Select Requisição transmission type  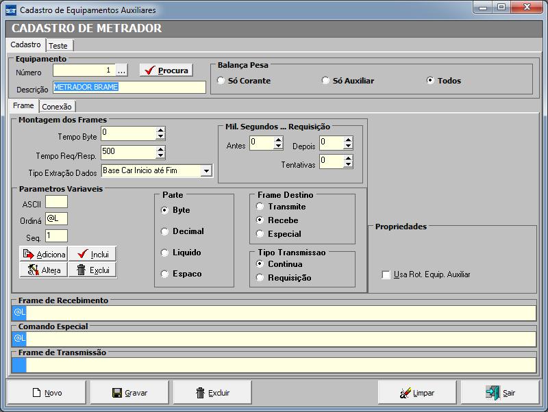pos(260,278)
